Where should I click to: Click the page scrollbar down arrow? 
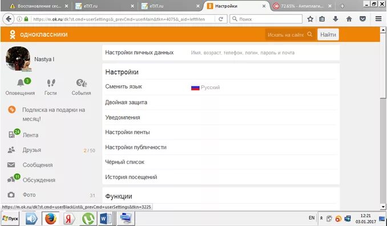(x=383, y=207)
